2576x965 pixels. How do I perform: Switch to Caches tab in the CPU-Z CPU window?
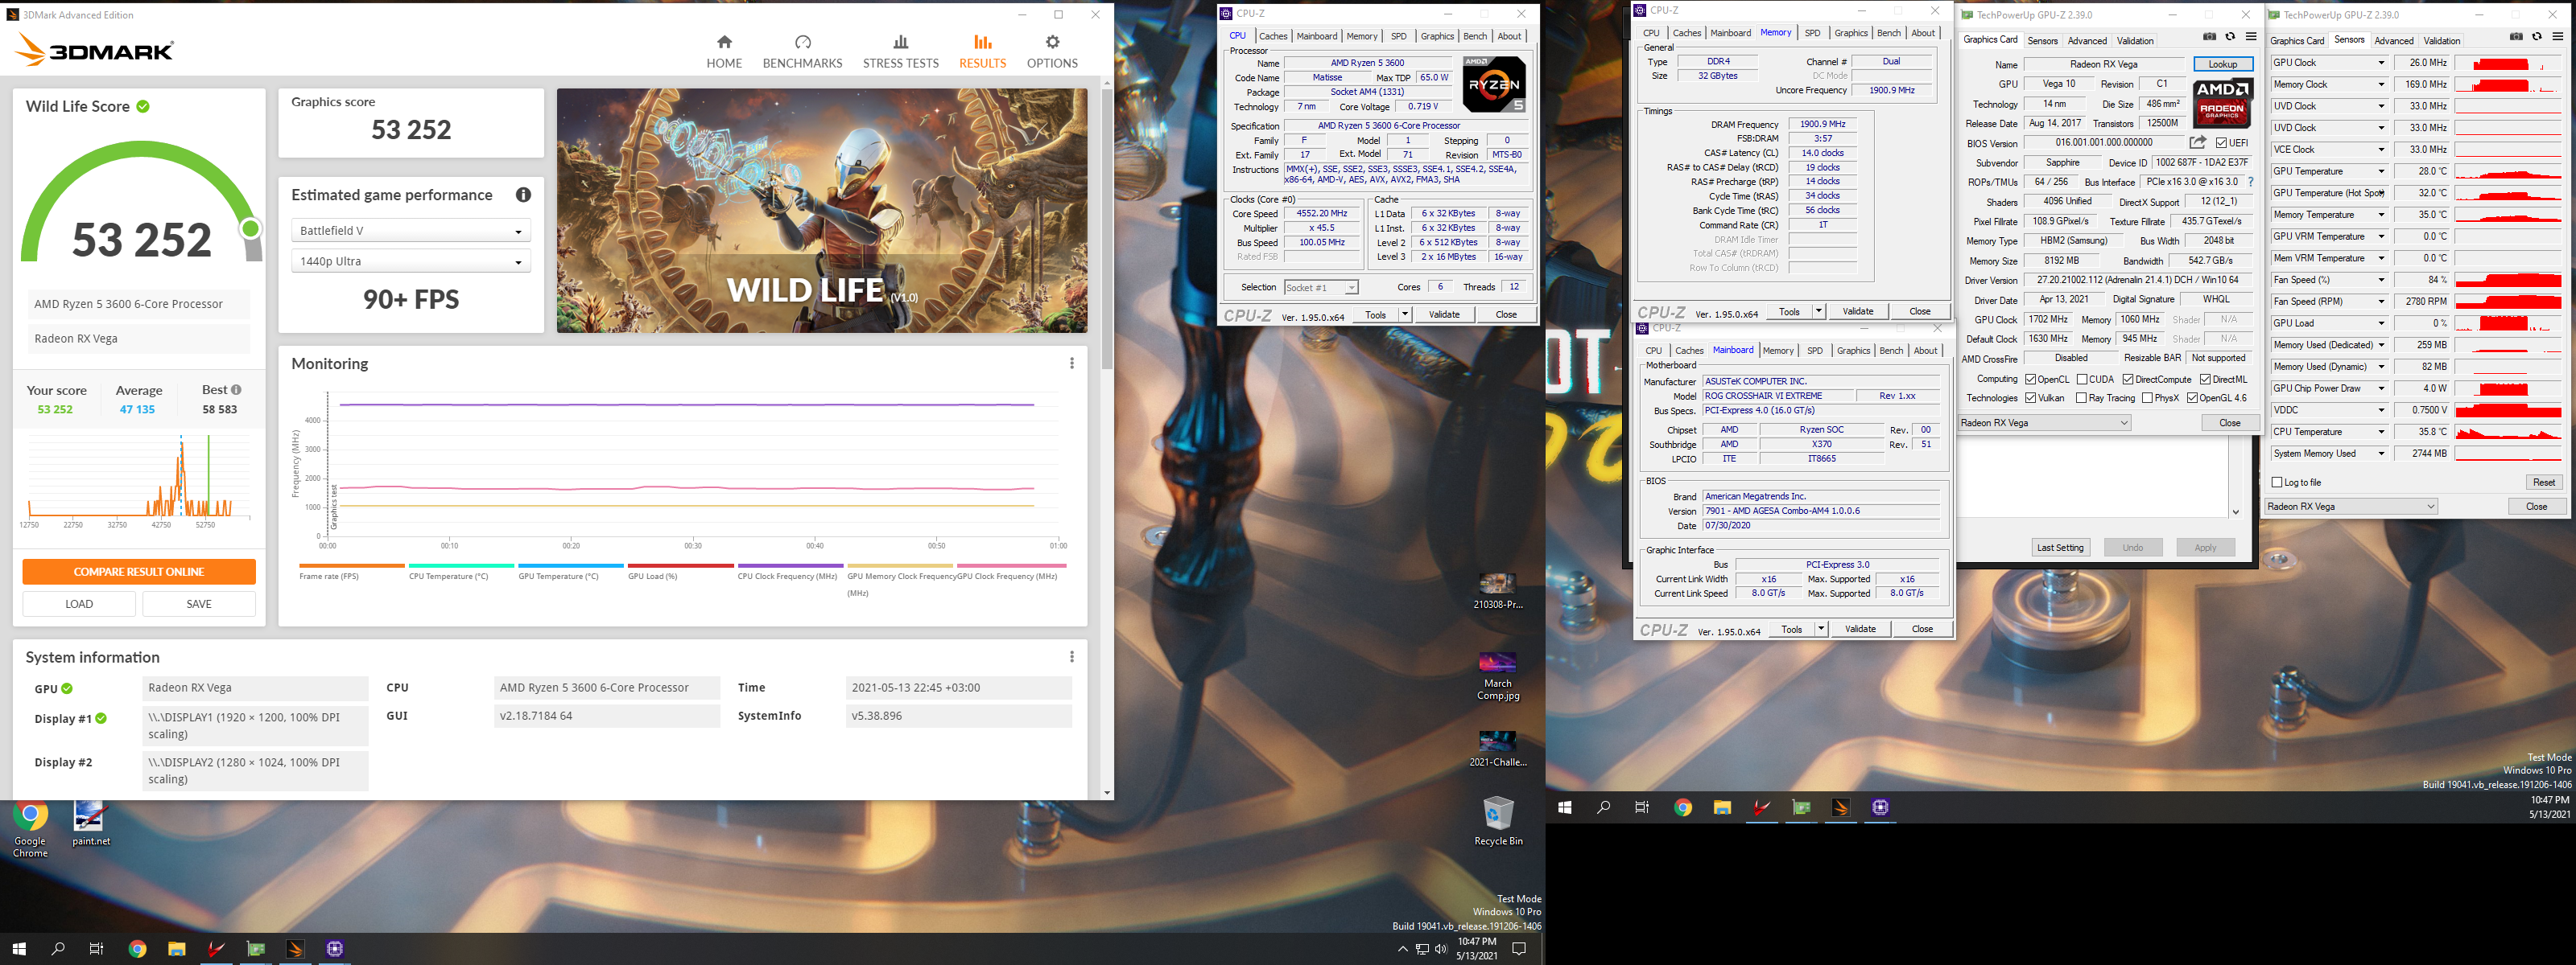[x=1273, y=36]
